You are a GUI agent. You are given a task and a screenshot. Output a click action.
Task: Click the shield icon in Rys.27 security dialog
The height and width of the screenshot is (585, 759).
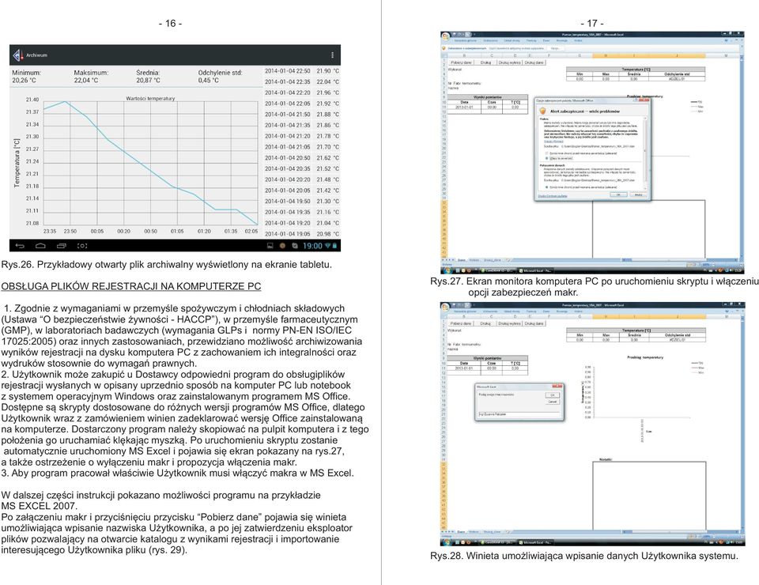[x=542, y=111]
